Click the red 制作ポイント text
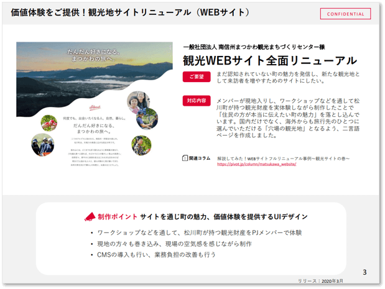 click(x=118, y=217)
